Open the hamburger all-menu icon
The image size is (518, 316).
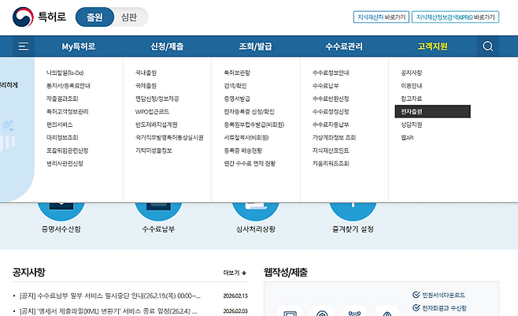pos(23,46)
